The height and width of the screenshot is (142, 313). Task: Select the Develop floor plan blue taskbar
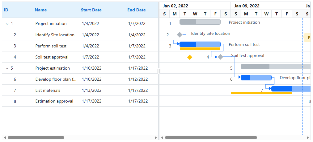256,78
